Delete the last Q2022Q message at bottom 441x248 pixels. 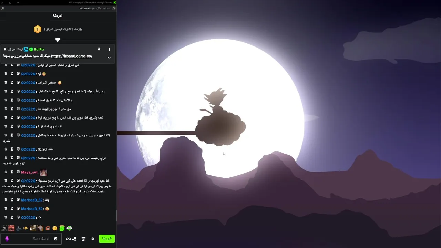click(6, 217)
